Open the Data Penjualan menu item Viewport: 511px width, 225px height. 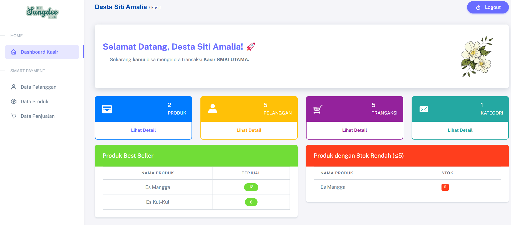38,116
